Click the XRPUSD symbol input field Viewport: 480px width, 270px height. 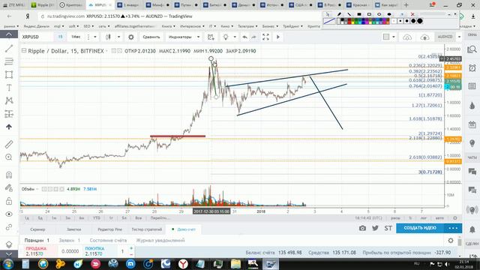(x=37, y=37)
